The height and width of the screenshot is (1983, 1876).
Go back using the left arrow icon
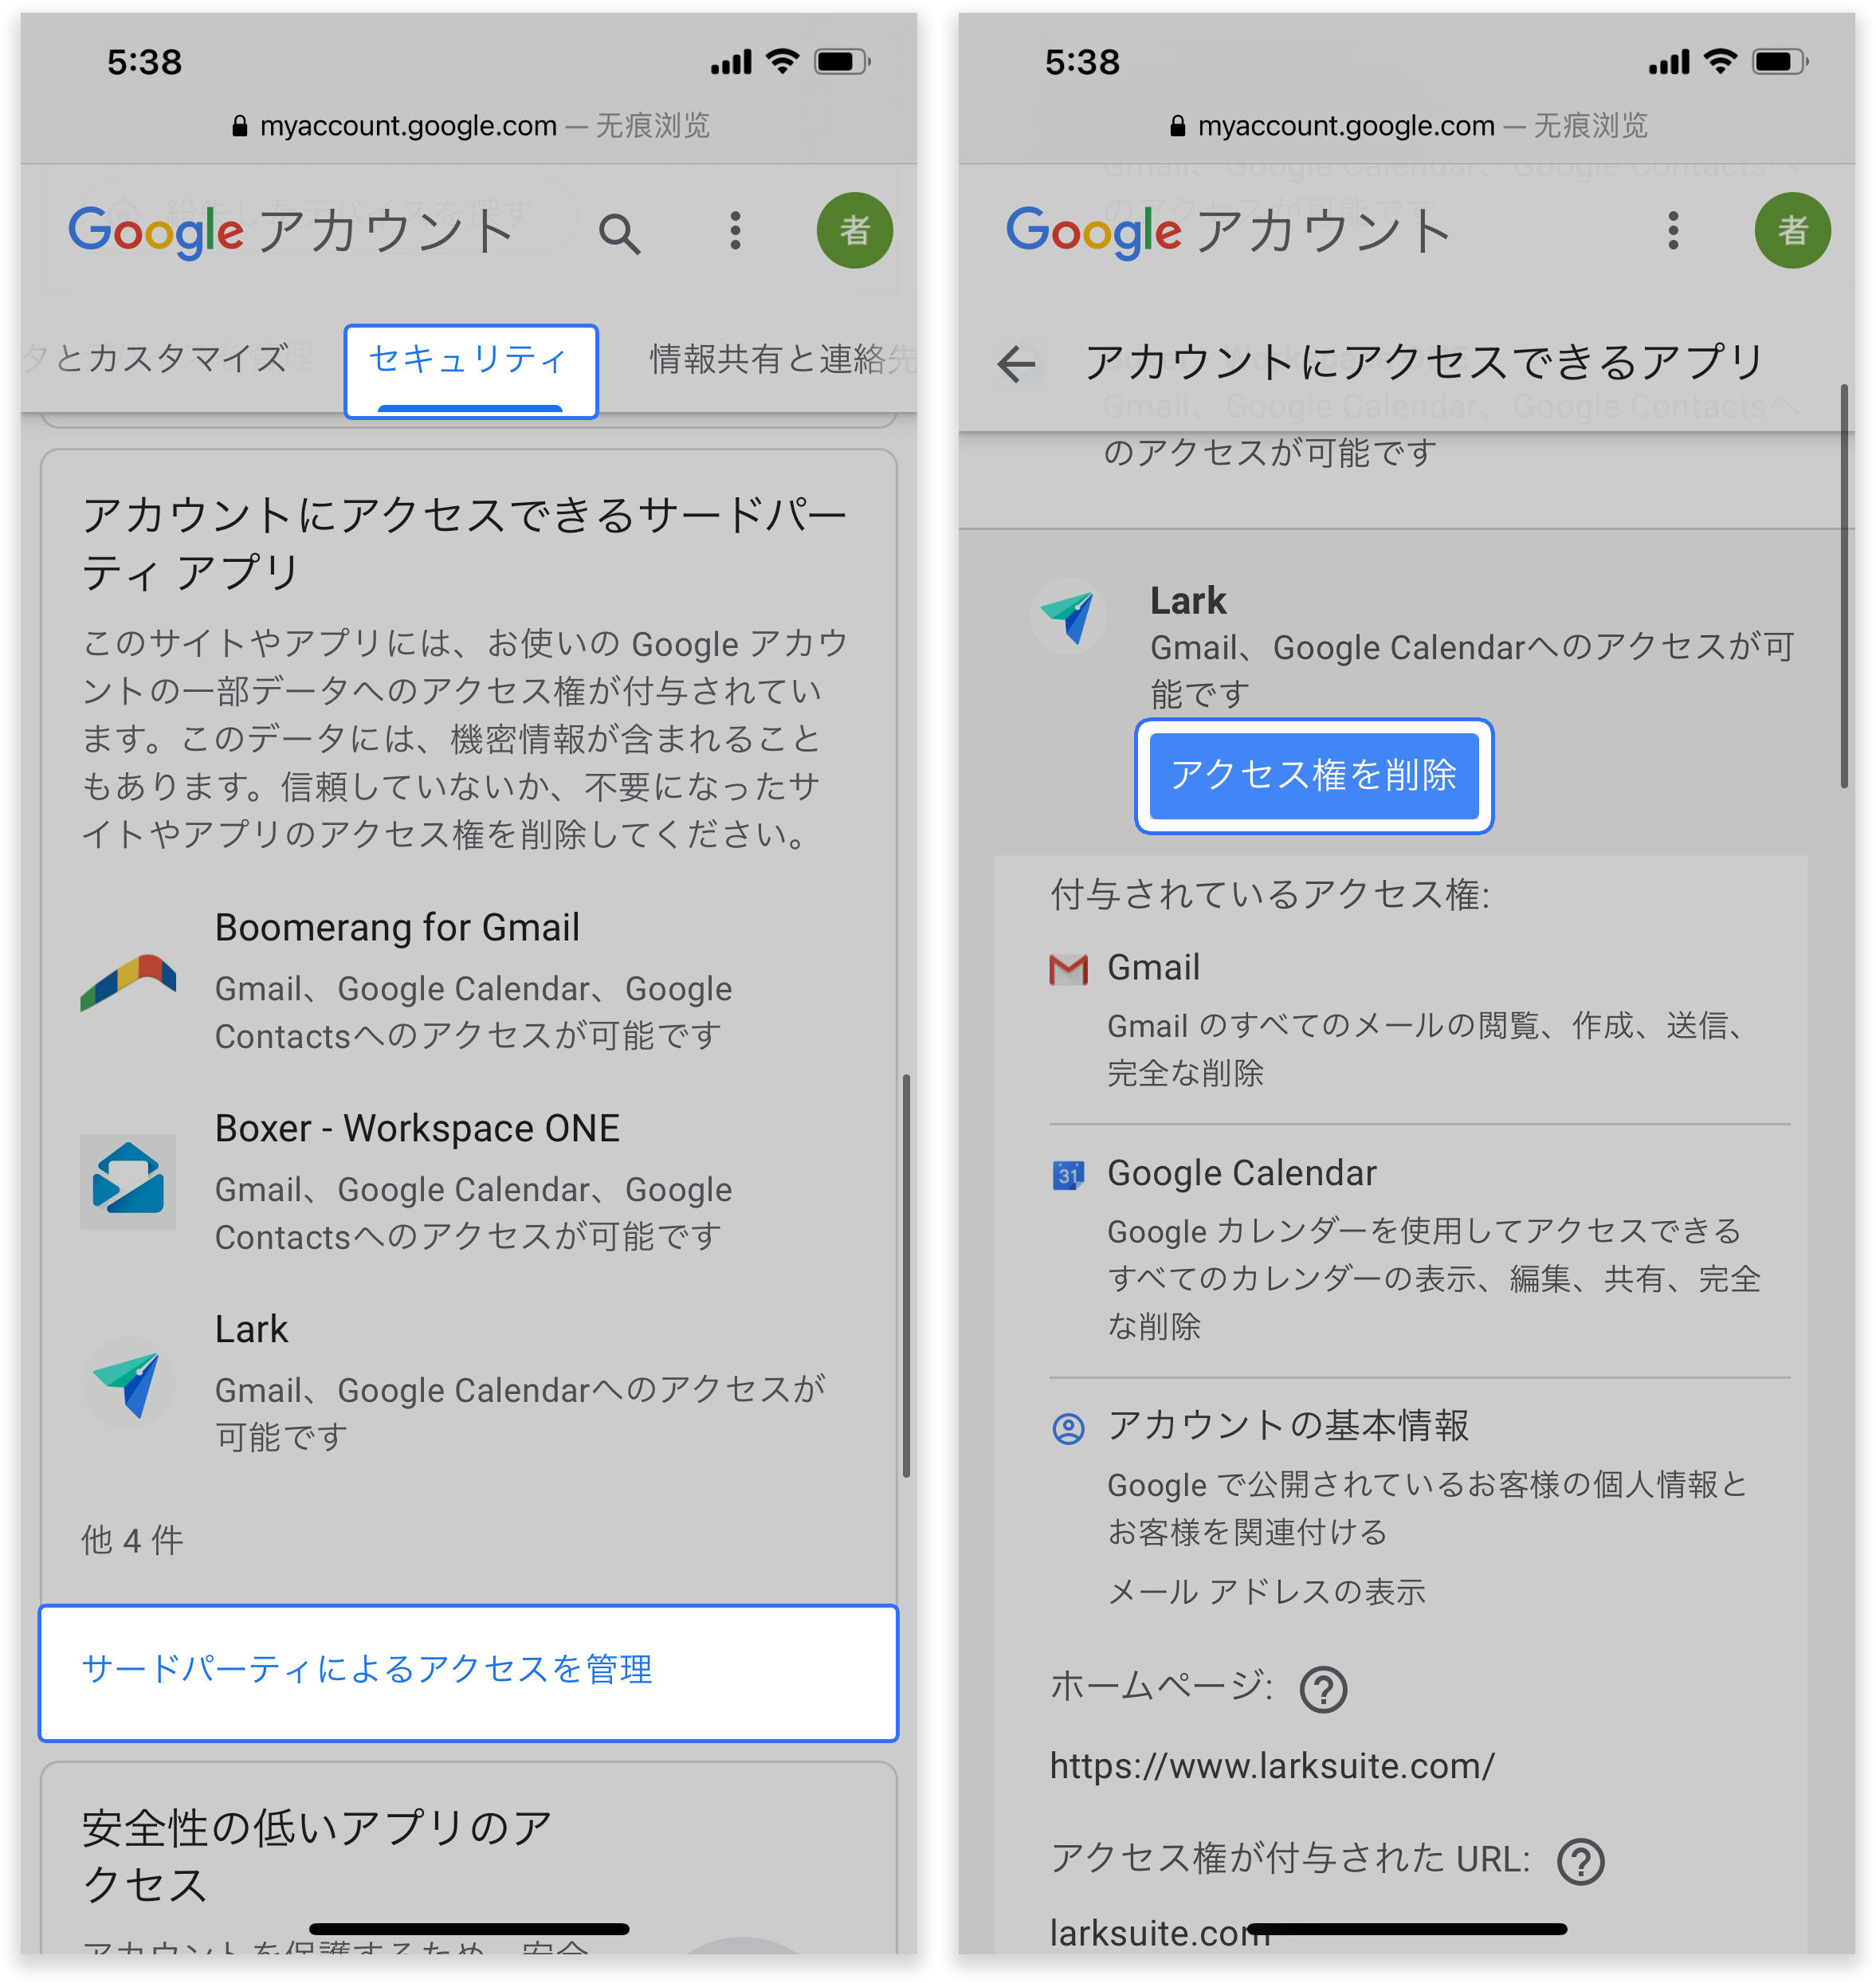pyautogui.click(x=1016, y=363)
